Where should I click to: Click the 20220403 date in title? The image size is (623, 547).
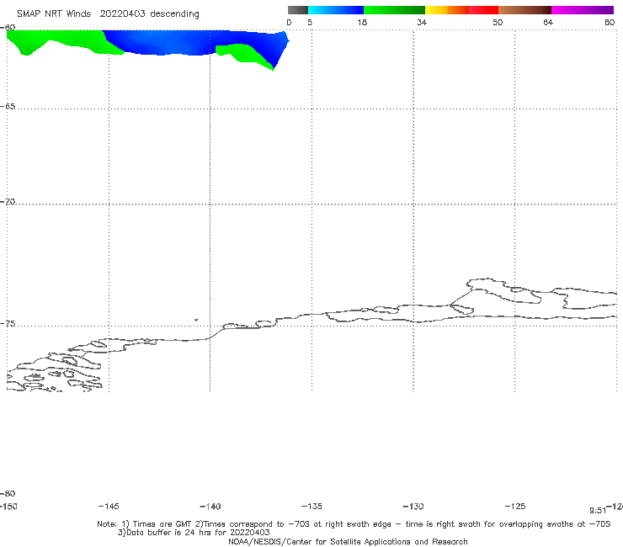pyautogui.click(x=122, y=14)
